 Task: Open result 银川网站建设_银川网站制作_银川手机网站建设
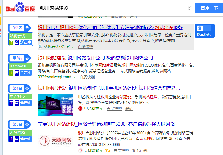(x=109, y=88)
